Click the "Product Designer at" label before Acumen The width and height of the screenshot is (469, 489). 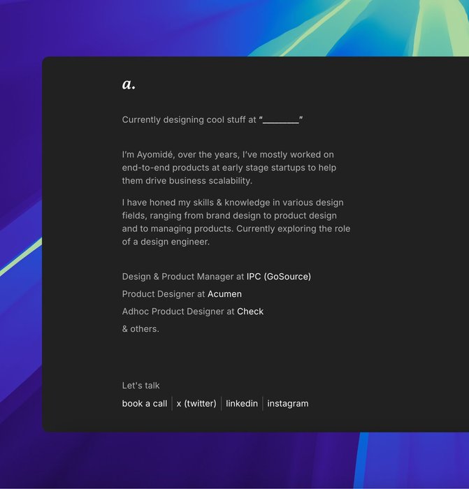pyautogui.click(x=164, y=294)
